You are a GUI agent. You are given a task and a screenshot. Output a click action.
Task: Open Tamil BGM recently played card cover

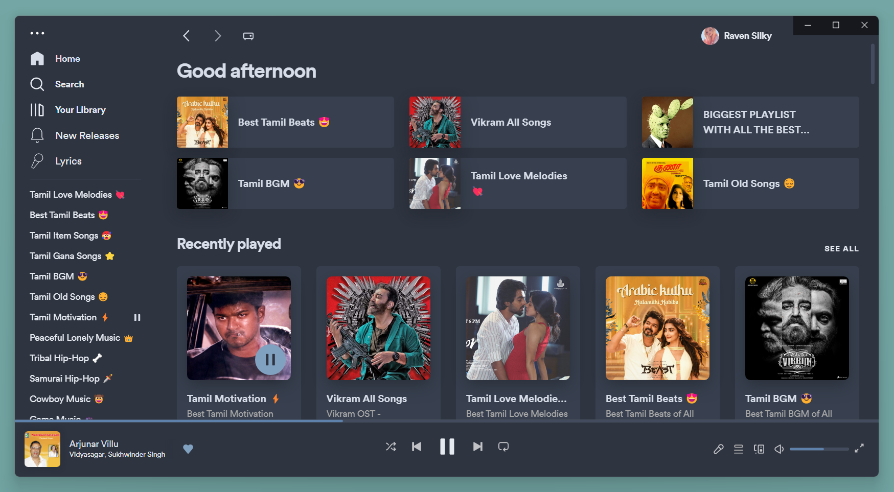tap(797, 328)
